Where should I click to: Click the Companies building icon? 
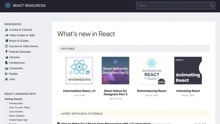coord(6,68)
